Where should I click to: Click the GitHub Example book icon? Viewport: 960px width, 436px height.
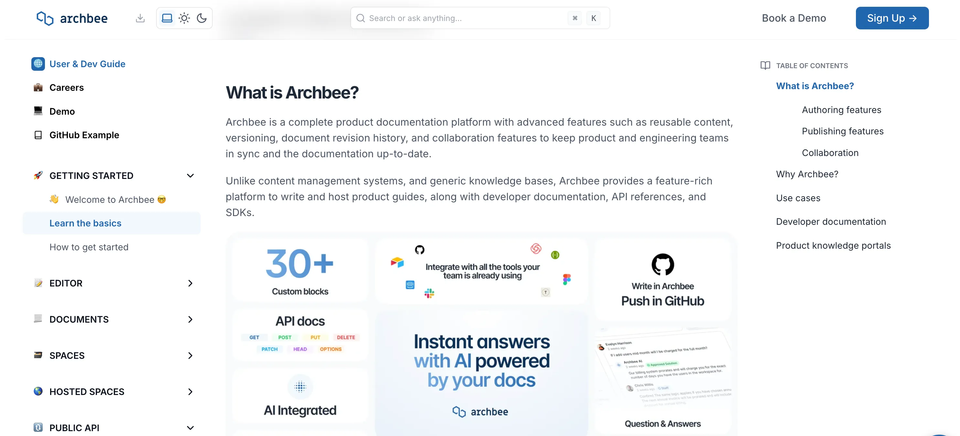pos(38,135)
